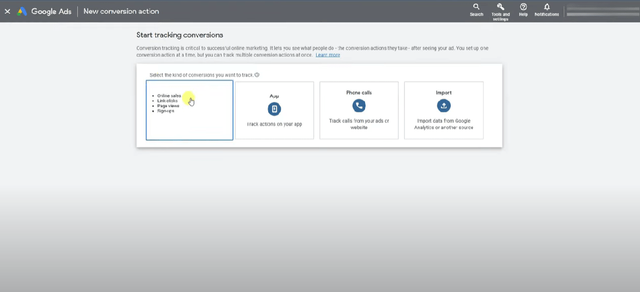This screenshot has height=292, width=640.
Task: Close the New conversion action page
Action: pyautogui.click(x=7, y=11)
